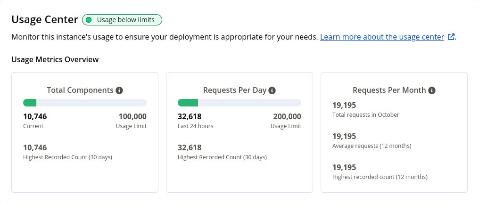Screen dimensions: 479x204
Task: Click the Total Components progress bar
Action: (x=85, y=103)
